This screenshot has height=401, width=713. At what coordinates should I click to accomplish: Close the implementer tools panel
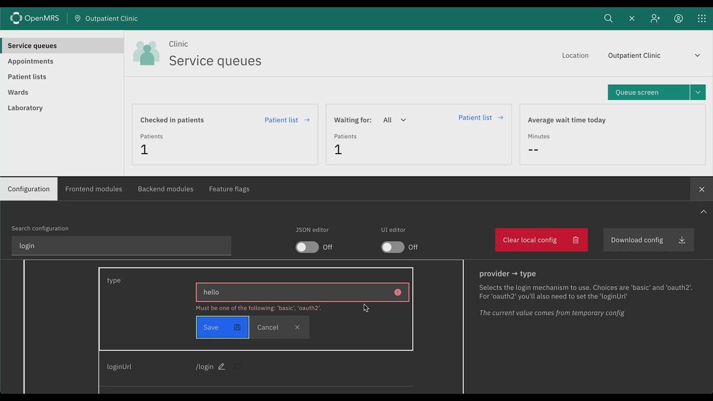tap(701, 189)
